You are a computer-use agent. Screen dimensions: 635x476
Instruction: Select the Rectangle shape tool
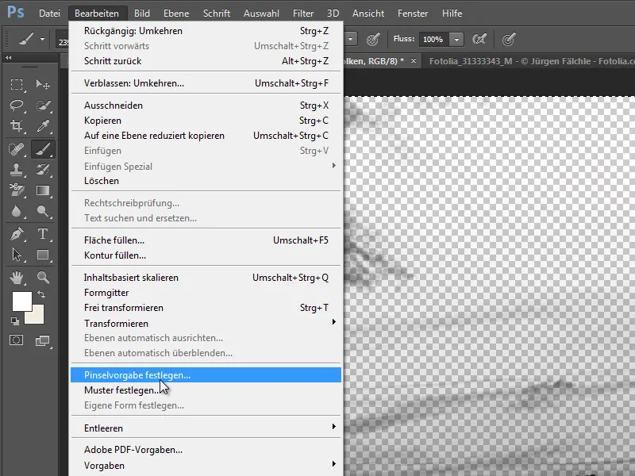click(43, 255)
